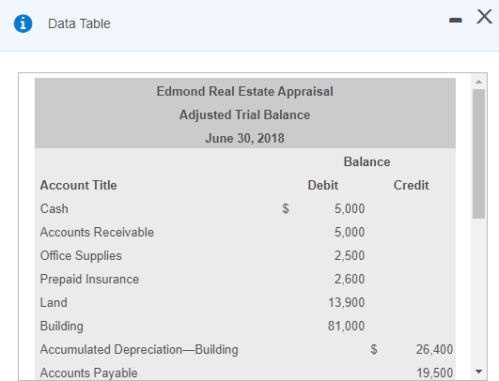Click the scrollbar down arrow
Screen dimensions: 499x381
click(478, 372)
